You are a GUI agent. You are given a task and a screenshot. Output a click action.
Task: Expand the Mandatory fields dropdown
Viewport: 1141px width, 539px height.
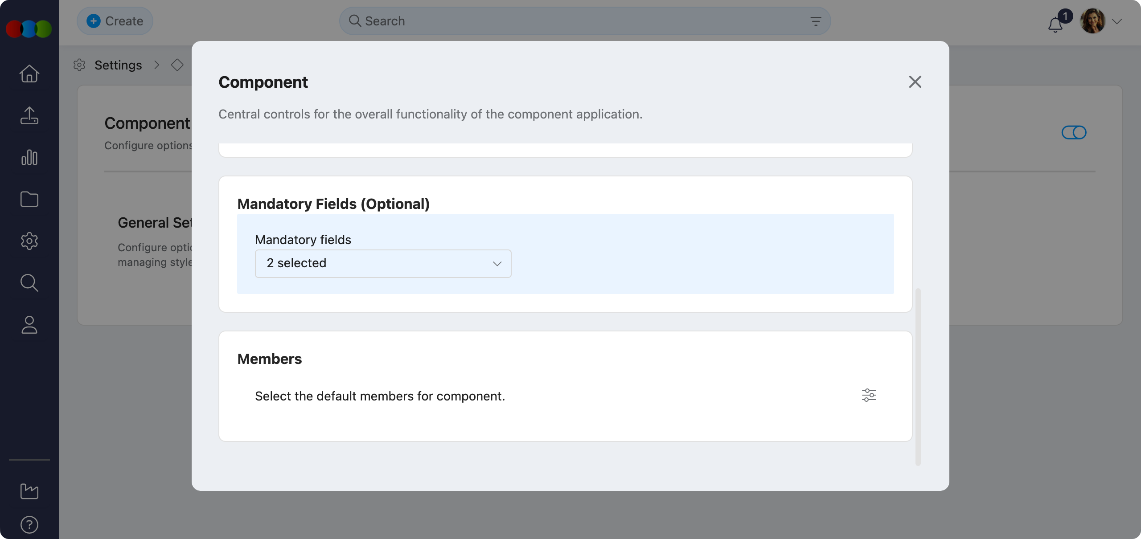point(383,264)
